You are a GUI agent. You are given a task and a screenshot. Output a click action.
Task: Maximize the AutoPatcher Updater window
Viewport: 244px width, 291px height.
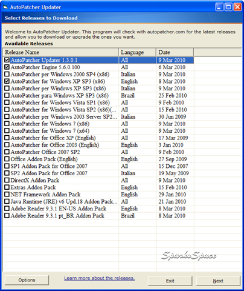(x=228, y=7)
